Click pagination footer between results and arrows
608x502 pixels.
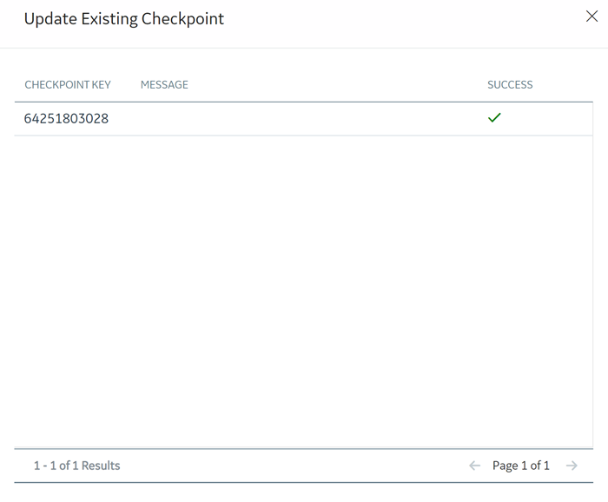tap(294, 466)
